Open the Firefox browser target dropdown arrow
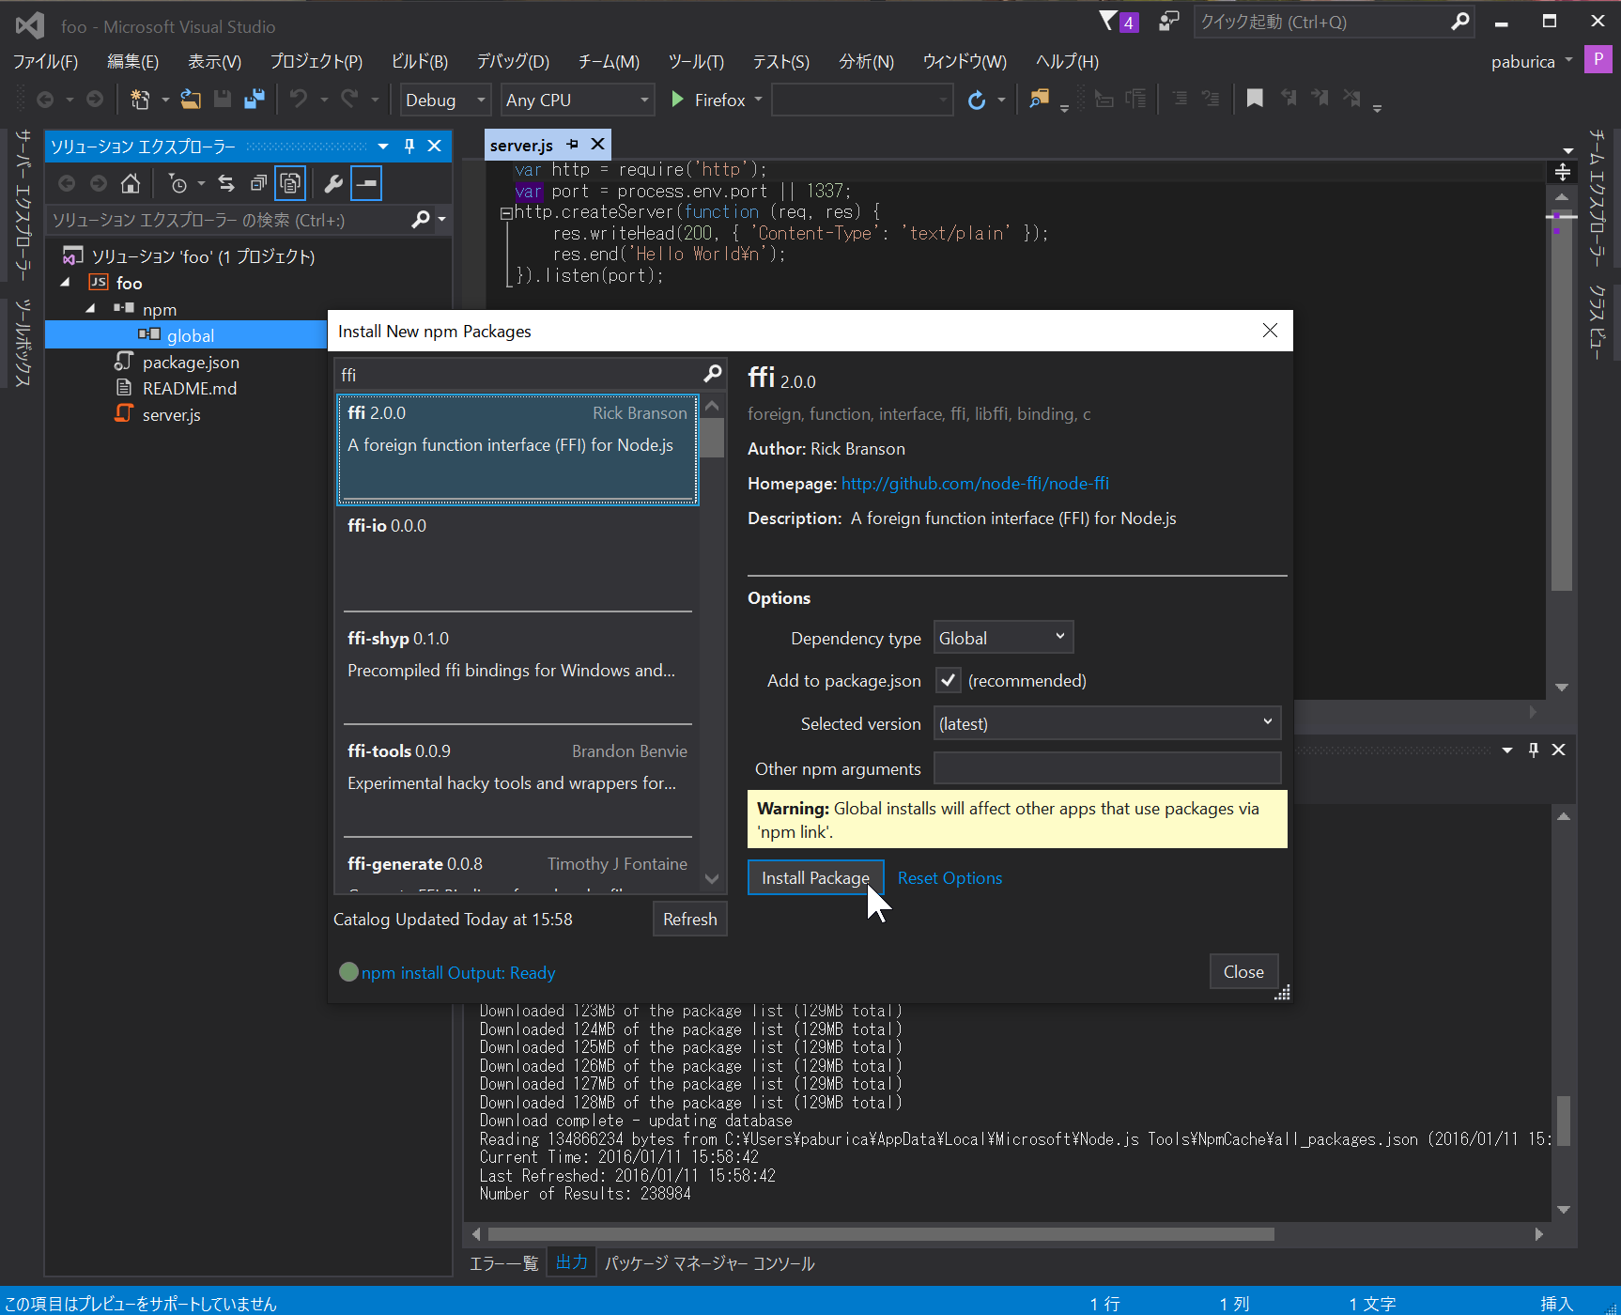Screen dimensions: 1621x1315 coord(758,99)
